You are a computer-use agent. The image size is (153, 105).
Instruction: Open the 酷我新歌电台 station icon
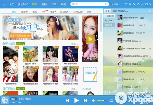coord(120,33)
